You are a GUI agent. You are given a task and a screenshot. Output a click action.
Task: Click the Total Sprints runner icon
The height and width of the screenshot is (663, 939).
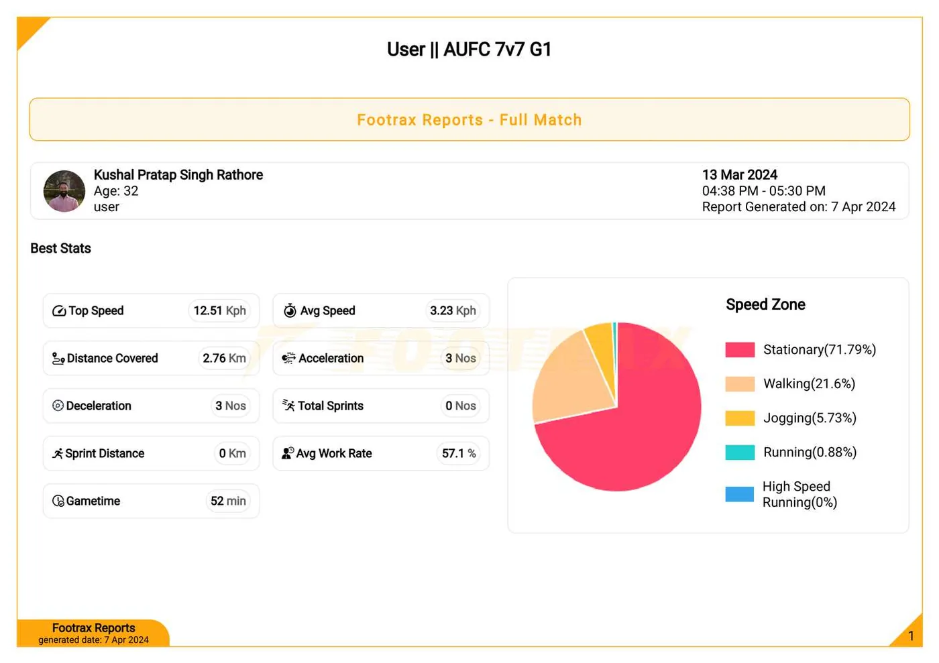288,406
